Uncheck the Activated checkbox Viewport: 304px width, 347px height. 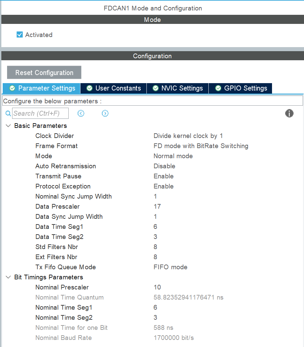[20, 35]
